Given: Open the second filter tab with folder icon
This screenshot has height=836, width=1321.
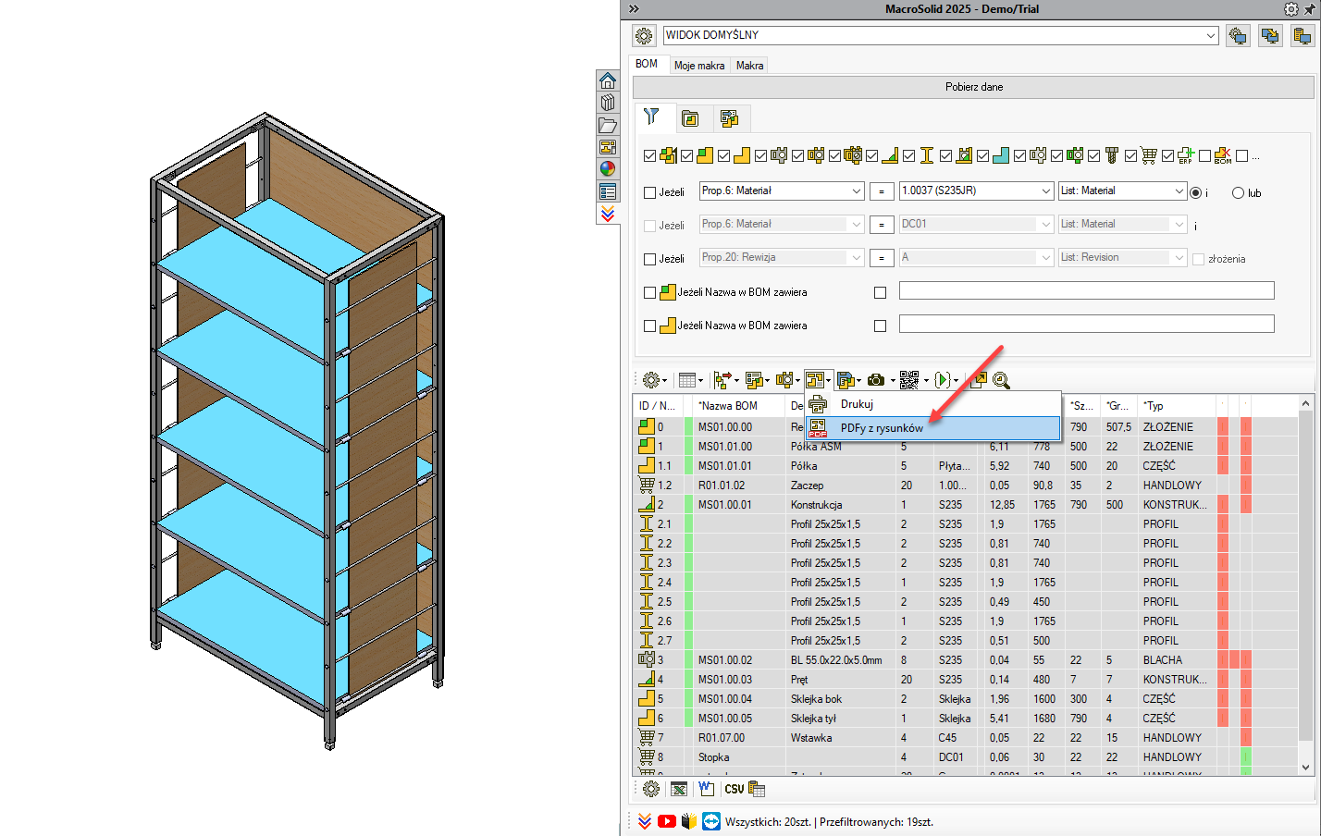Looking at the screenshot, I should 690,118.
